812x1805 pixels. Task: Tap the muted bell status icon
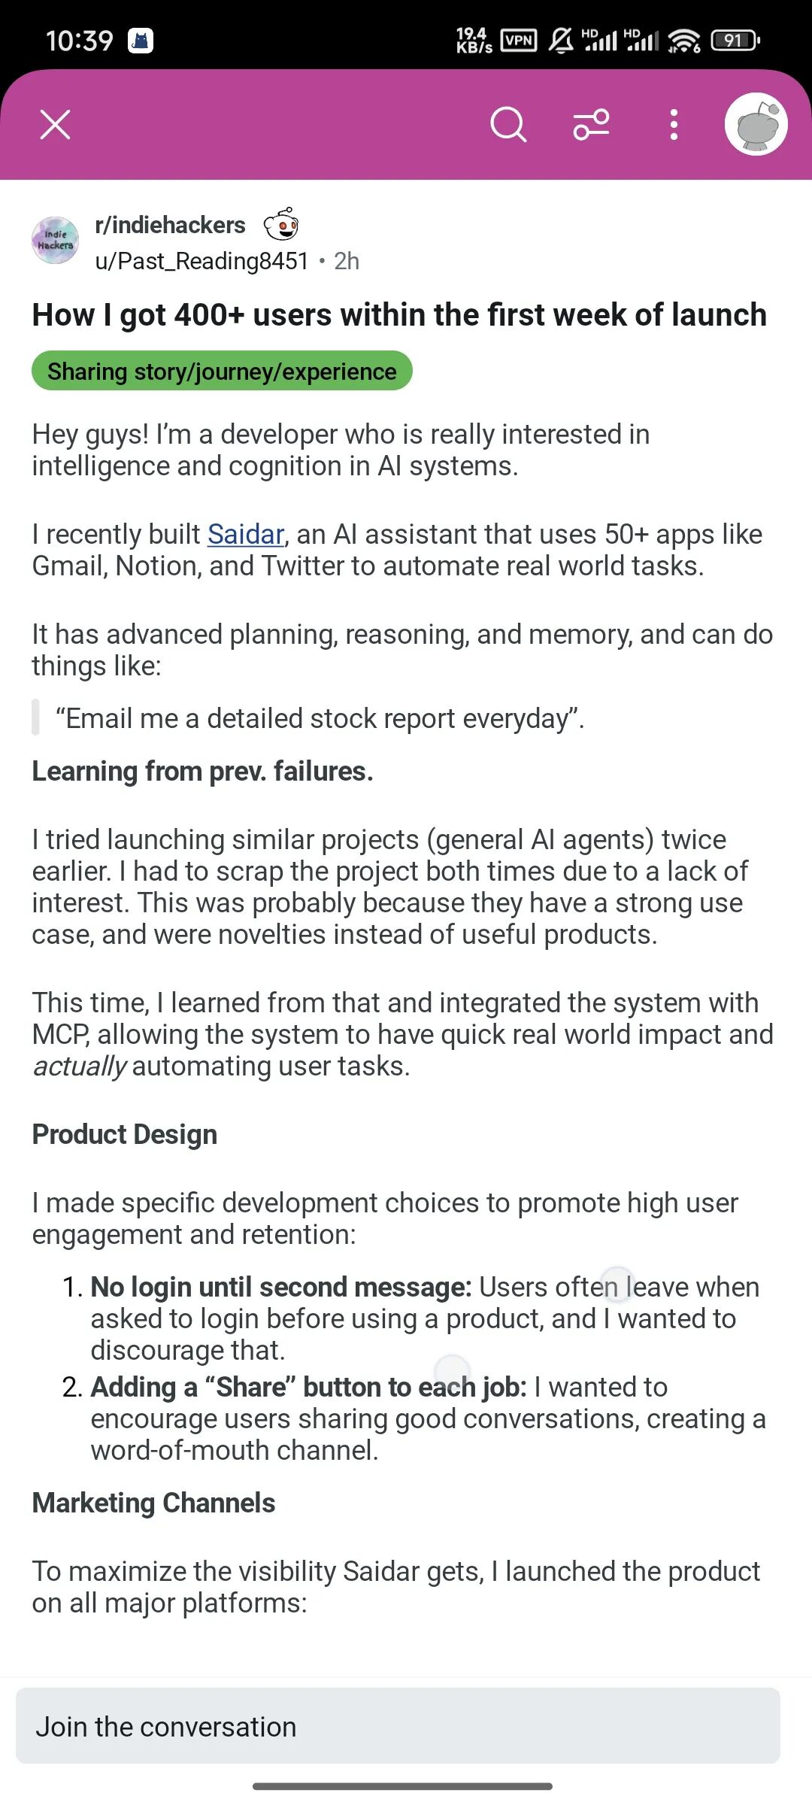(x=560, y=40)
